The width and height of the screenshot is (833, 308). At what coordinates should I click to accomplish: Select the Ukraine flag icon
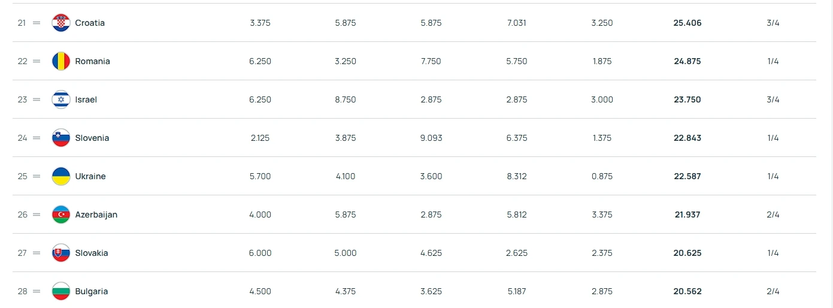tap(61, 176)
